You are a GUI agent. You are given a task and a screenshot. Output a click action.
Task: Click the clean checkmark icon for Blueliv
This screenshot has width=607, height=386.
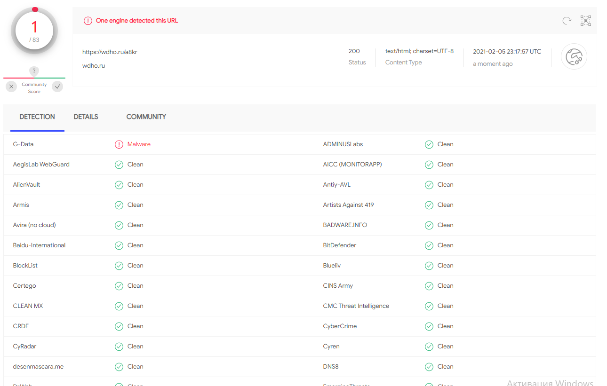click(429, 266)
